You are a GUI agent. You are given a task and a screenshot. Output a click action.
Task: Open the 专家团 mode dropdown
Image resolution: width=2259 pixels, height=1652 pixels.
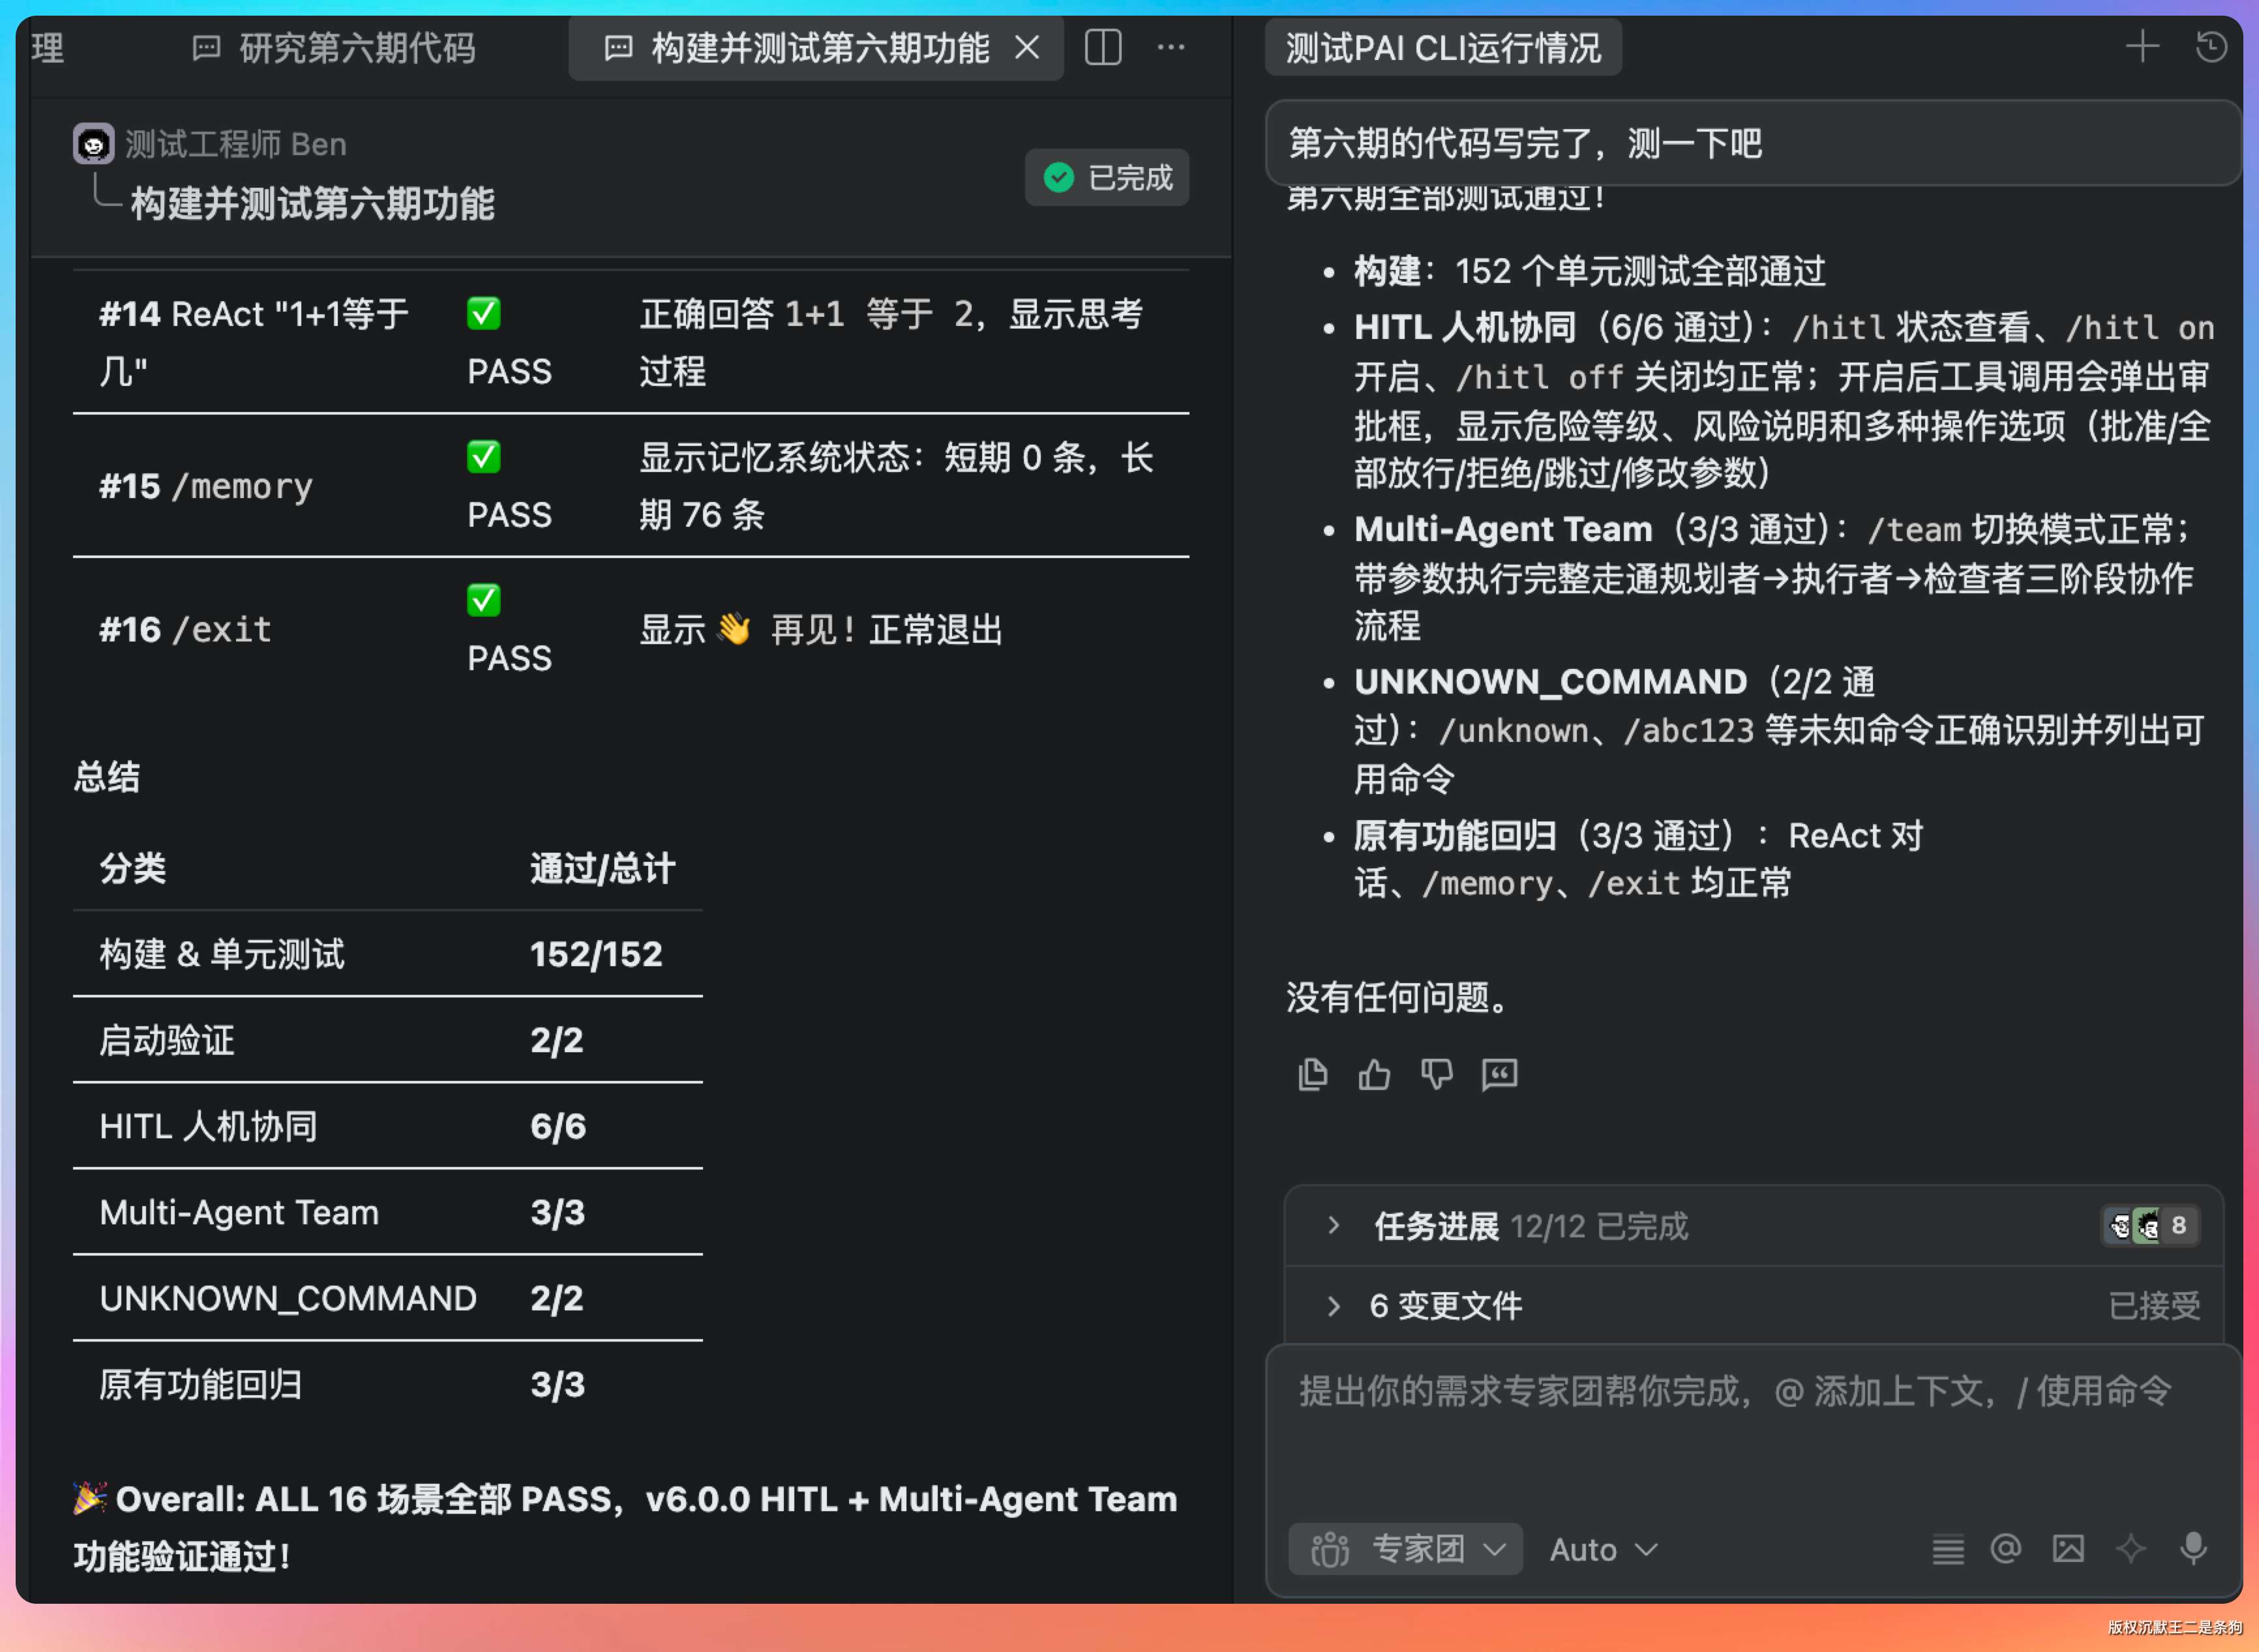(1405, 1549)
